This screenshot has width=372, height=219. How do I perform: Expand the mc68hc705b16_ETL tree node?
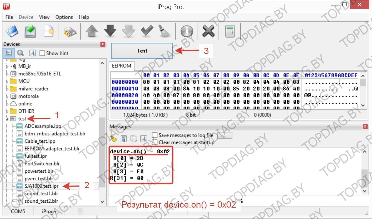(7, 74)
